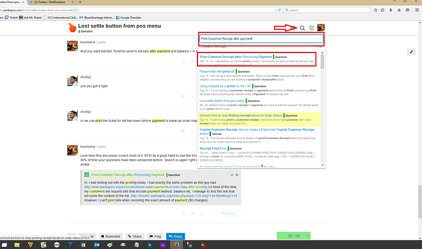Click the SambaPOS orange logo icon

point(72,27)
